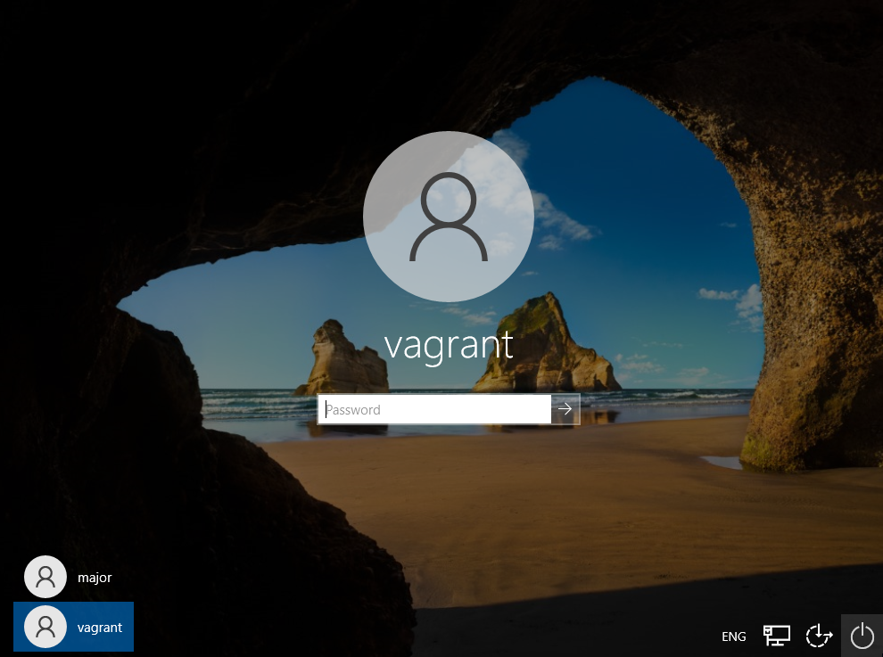Viewport: 883px width, 657px height.
Task: Click the highlighted blue vagrant user tile
Action: tap(73, 627)
